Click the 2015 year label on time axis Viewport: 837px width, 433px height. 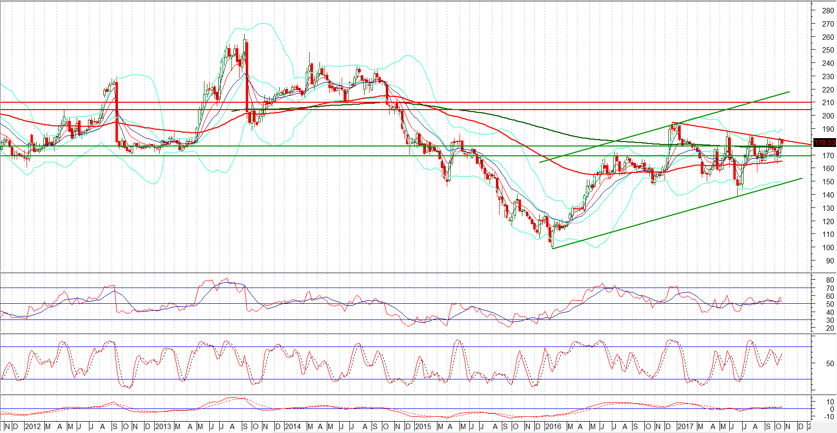[423, 426]
